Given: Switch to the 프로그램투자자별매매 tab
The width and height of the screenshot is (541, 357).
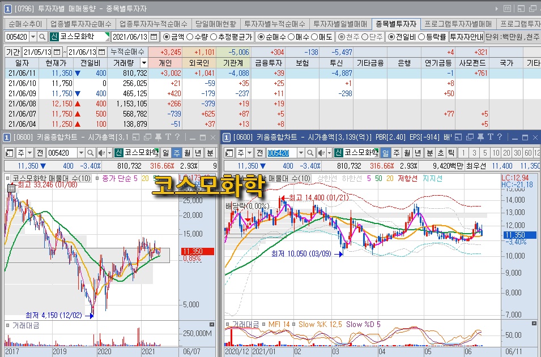Looking at the screenshot, I should (458, 24).
